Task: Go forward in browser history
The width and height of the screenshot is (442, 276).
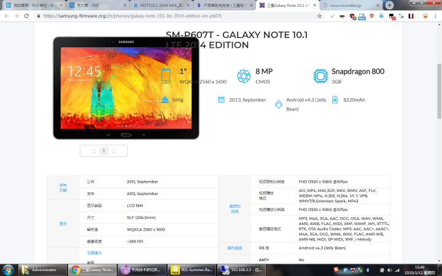Action: pyautogui.click(x=17, y=16)
